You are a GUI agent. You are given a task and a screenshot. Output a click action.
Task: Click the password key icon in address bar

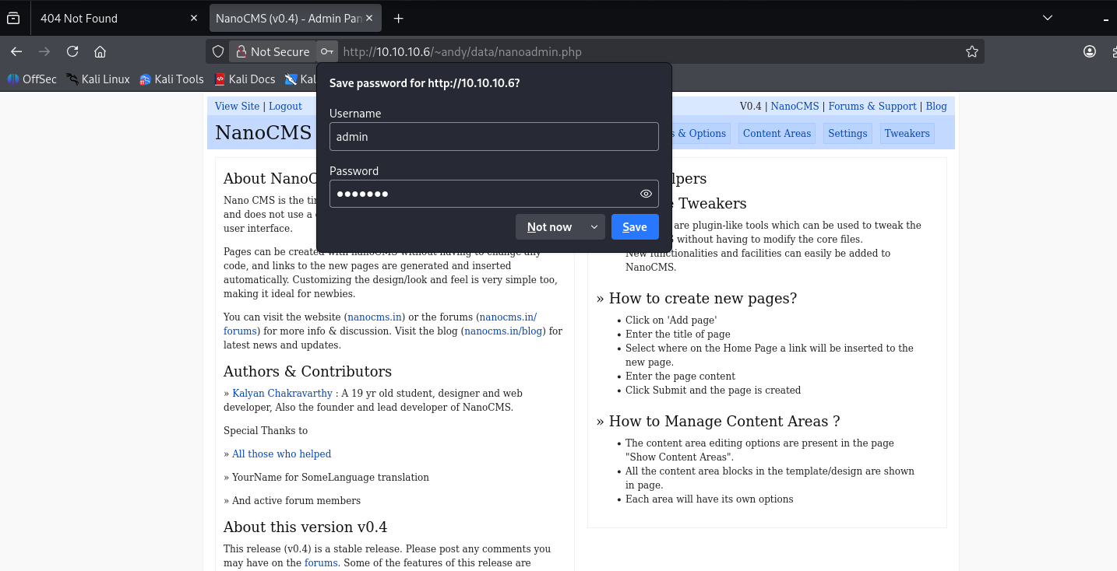click(327, 51)
